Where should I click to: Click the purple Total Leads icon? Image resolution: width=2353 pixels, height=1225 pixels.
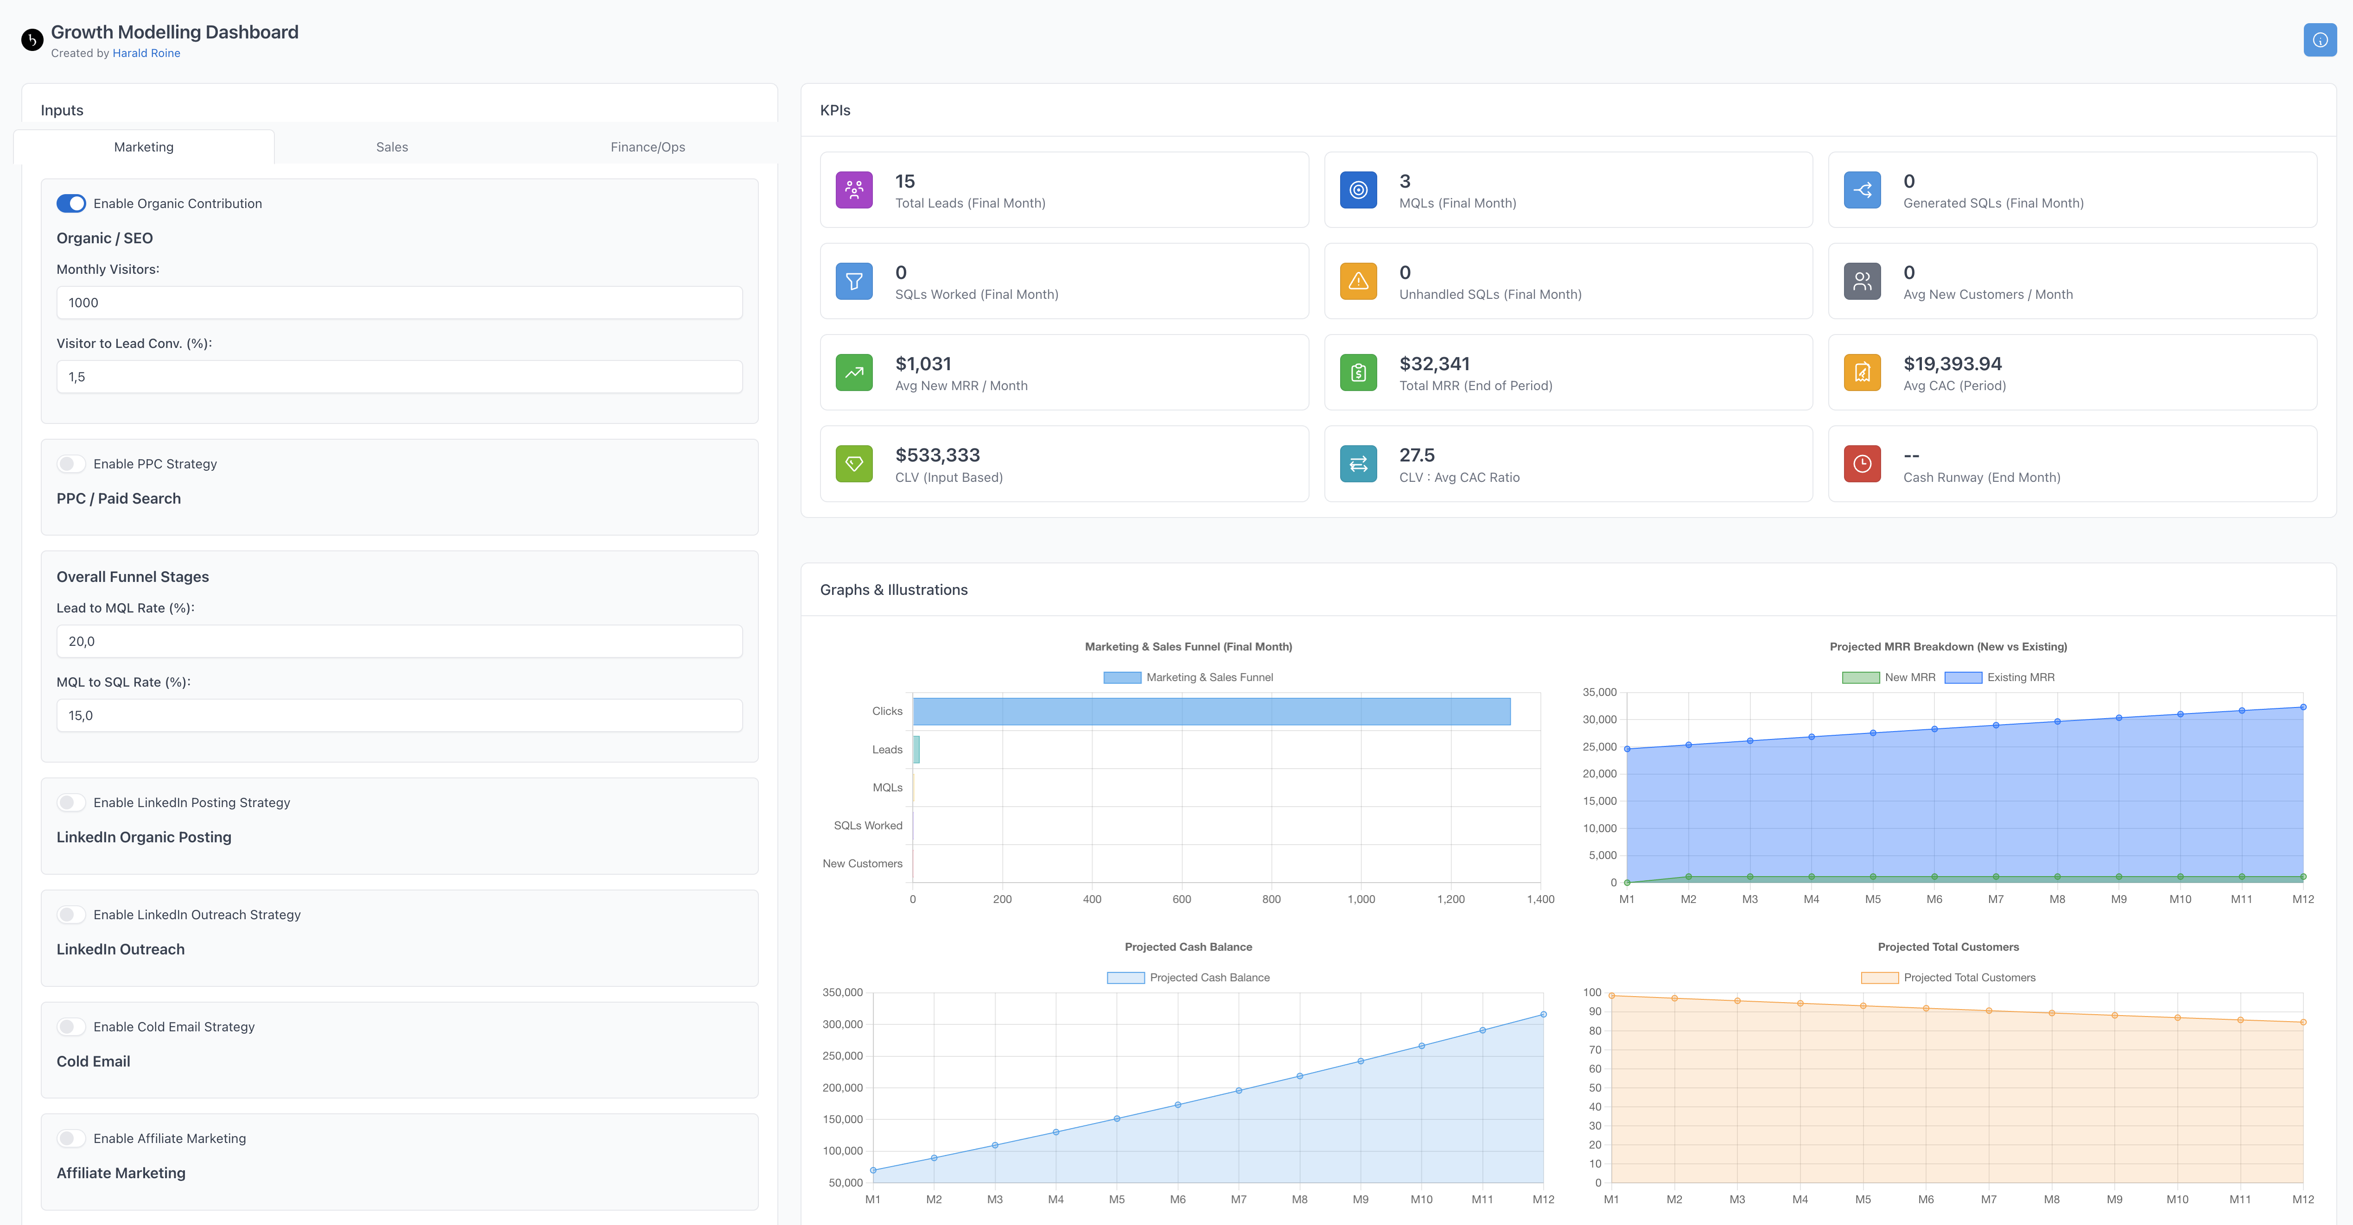tap(854, 190)
